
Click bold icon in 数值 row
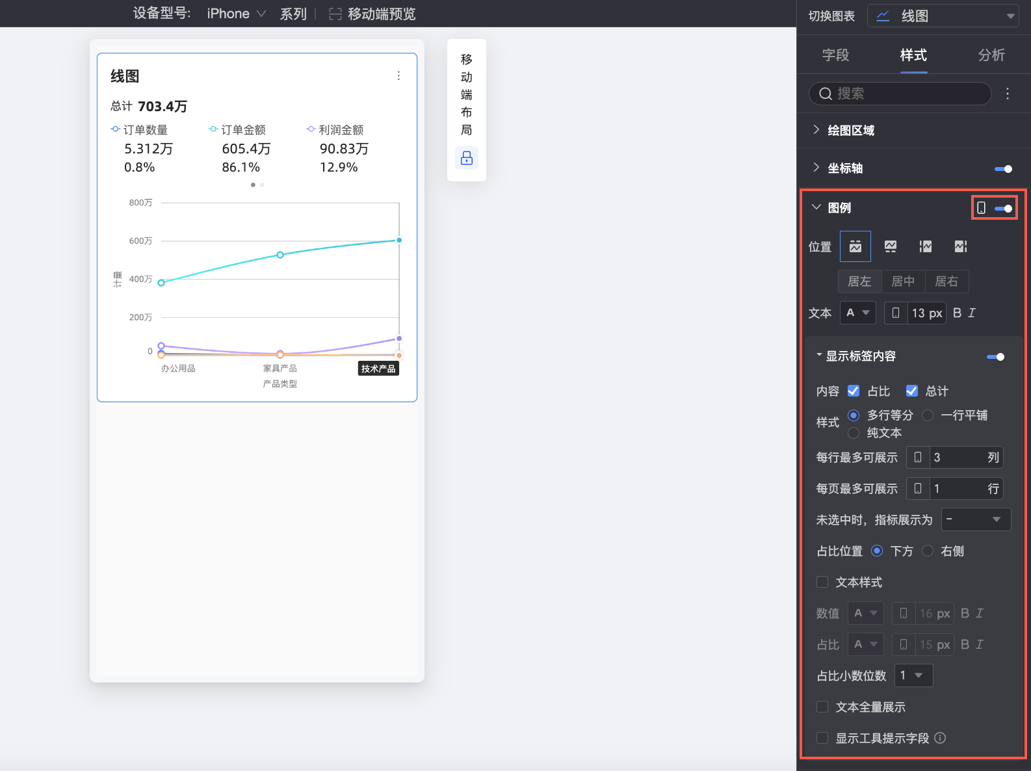click(x=965, y=614)
